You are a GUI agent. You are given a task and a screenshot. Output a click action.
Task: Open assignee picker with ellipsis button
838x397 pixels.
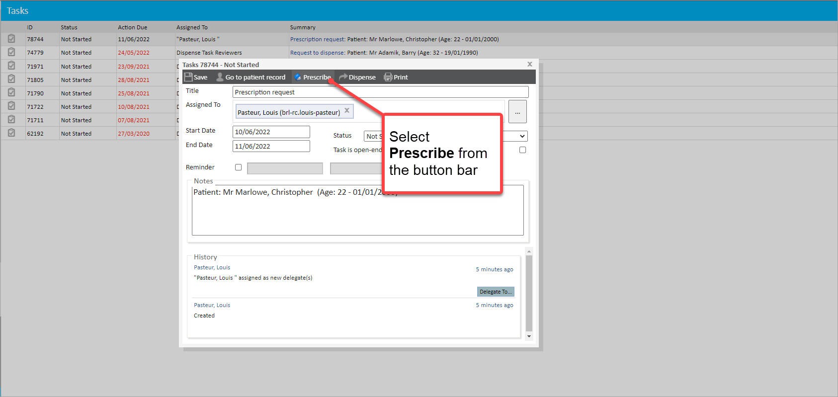[517, 112]
